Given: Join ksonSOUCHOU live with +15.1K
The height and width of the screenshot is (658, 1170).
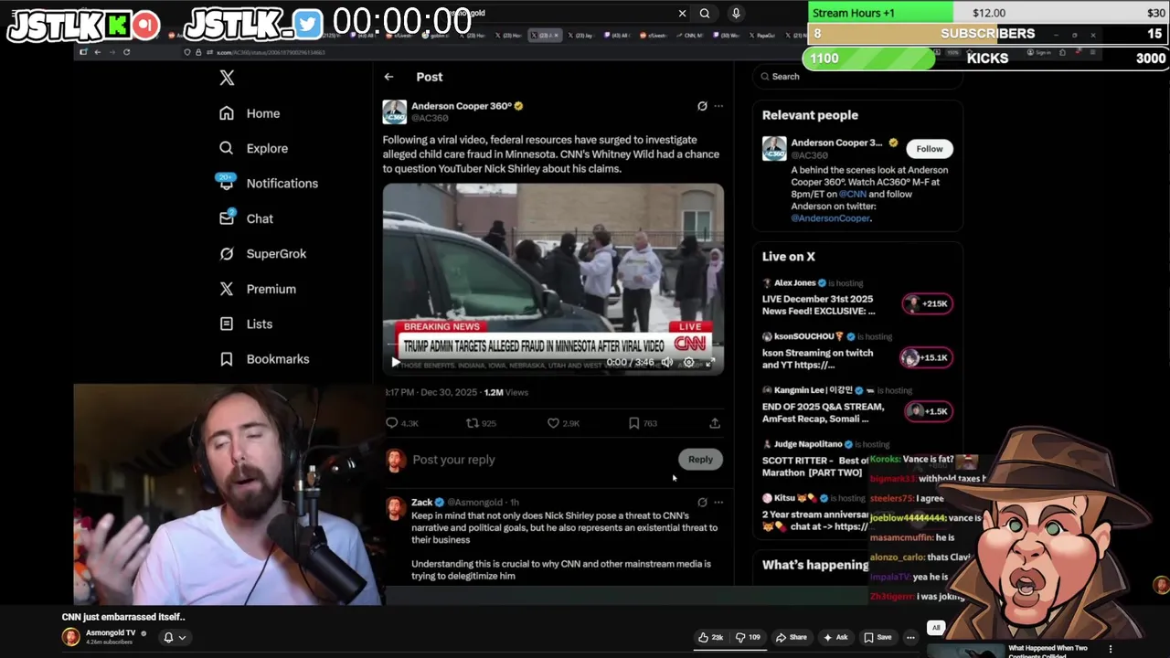Looking at the screenshot, I should [x=927, y=357].
